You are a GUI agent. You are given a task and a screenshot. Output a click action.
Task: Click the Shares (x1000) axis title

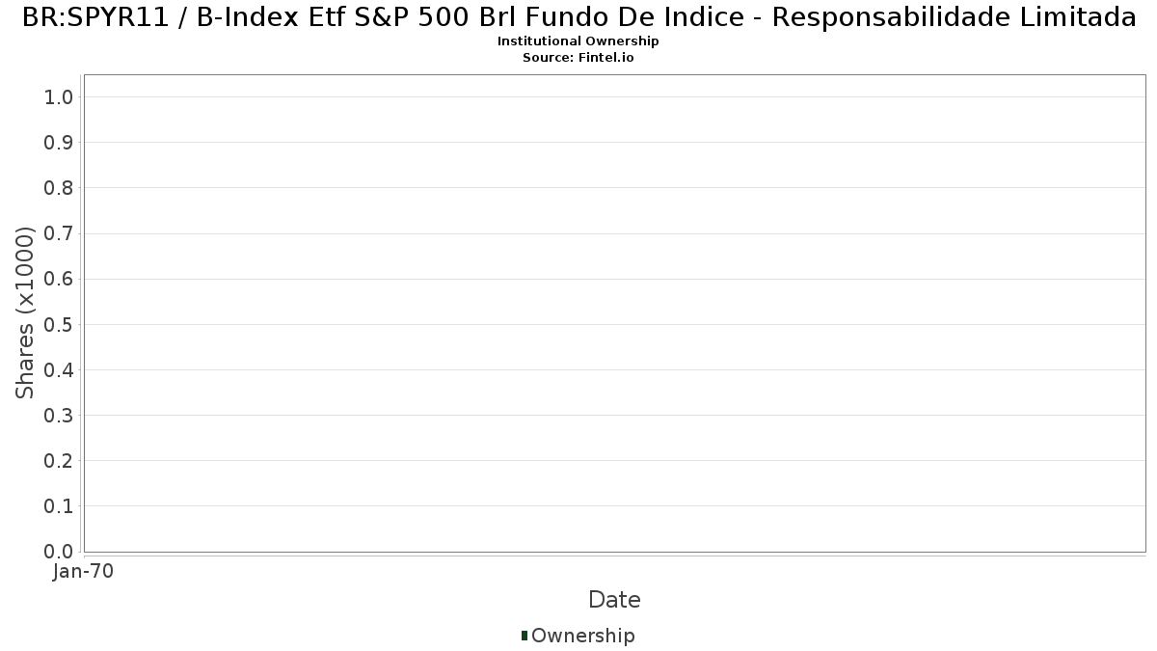(x=25, y=312)
